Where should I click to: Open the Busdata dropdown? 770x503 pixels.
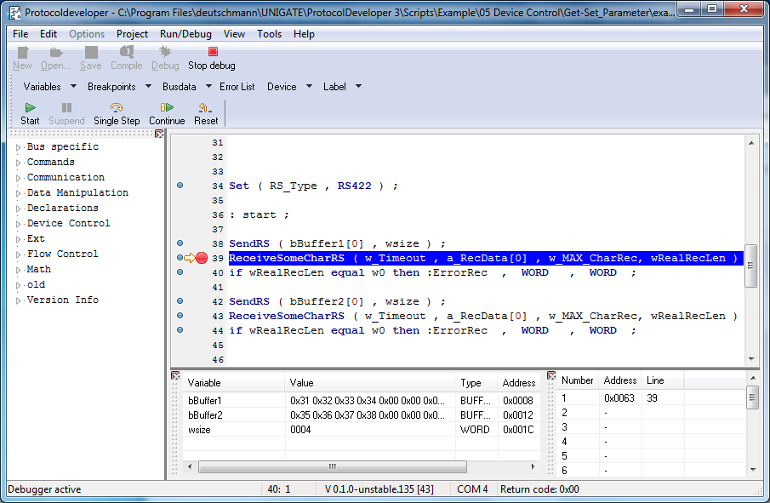click(x=208, y=86)
